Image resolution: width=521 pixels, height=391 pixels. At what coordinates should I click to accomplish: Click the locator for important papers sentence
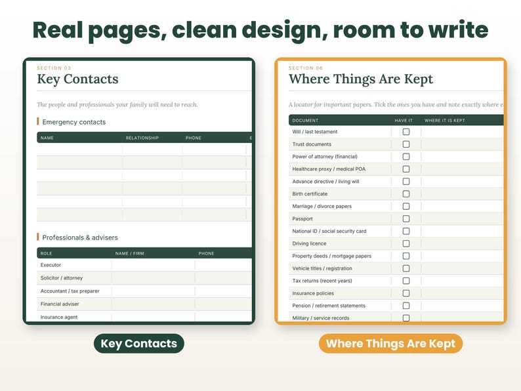396,105
